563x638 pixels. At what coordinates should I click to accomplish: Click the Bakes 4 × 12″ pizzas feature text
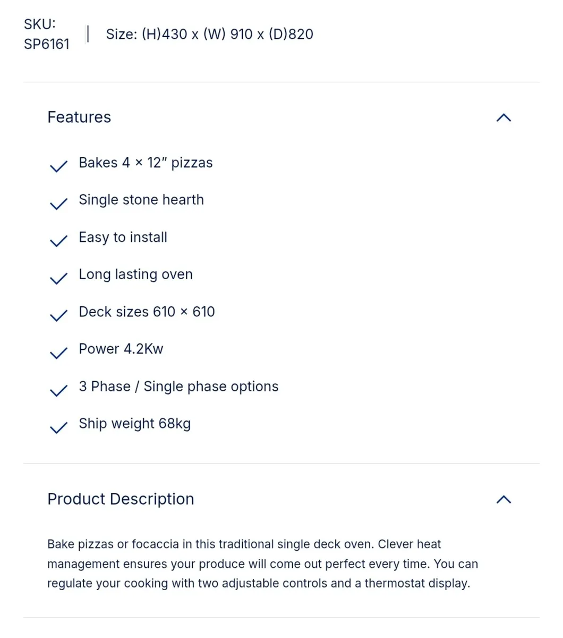coord(146,163)
